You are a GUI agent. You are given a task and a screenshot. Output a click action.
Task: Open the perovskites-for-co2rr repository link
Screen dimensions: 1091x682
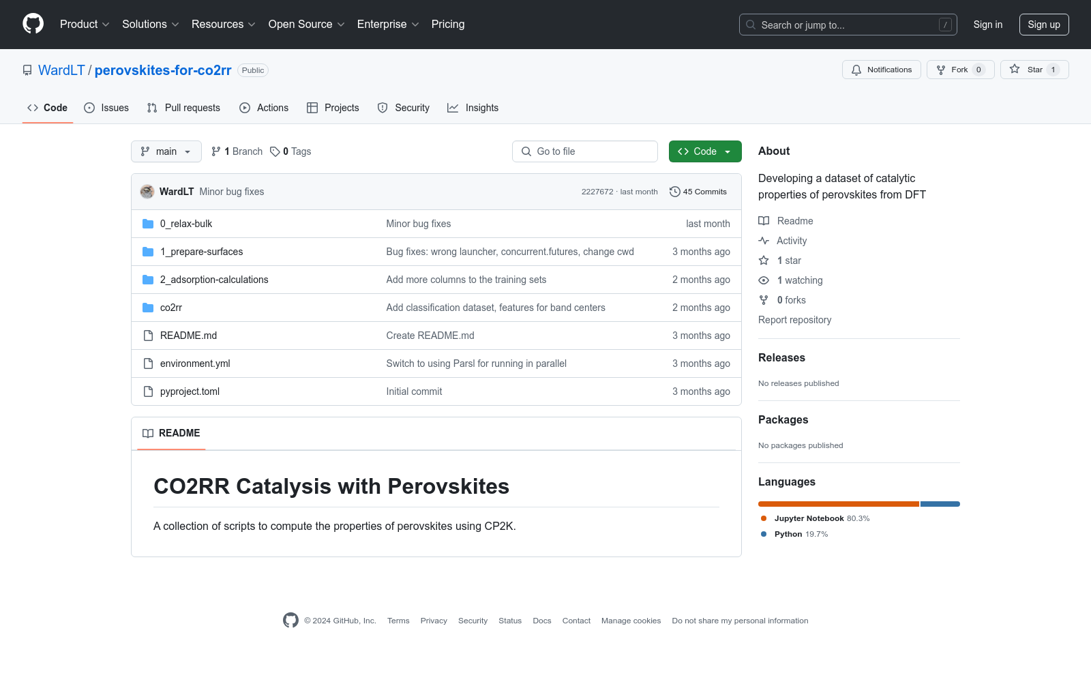click(x=163, y=70)
